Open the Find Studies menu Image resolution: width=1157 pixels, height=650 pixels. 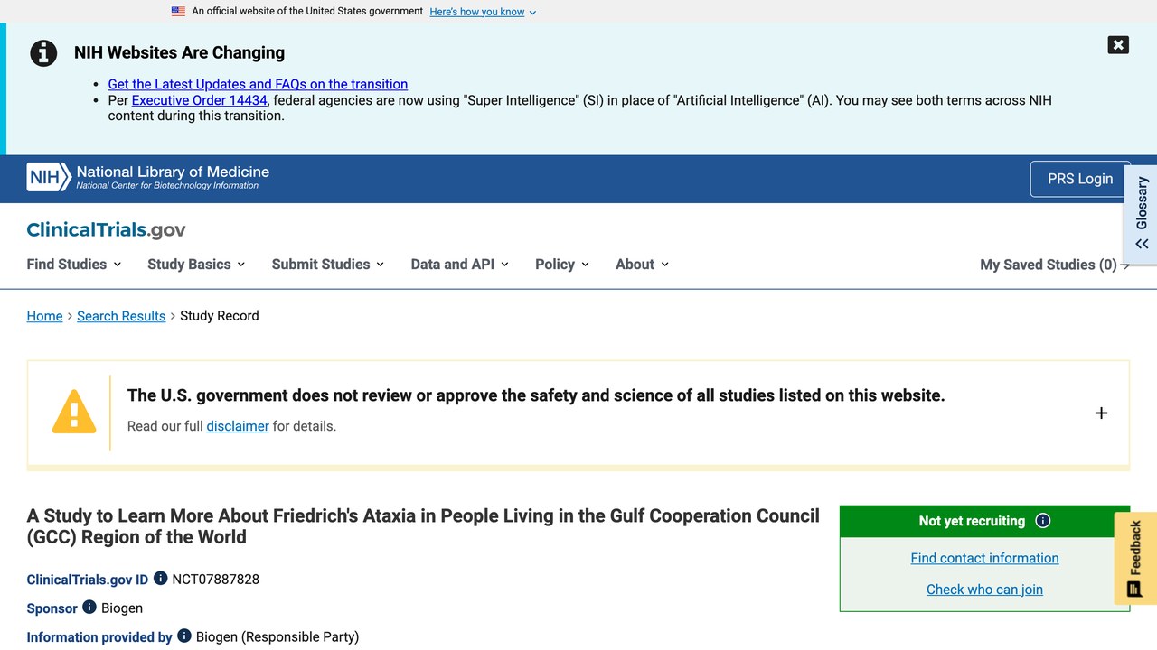pos(73,264)
